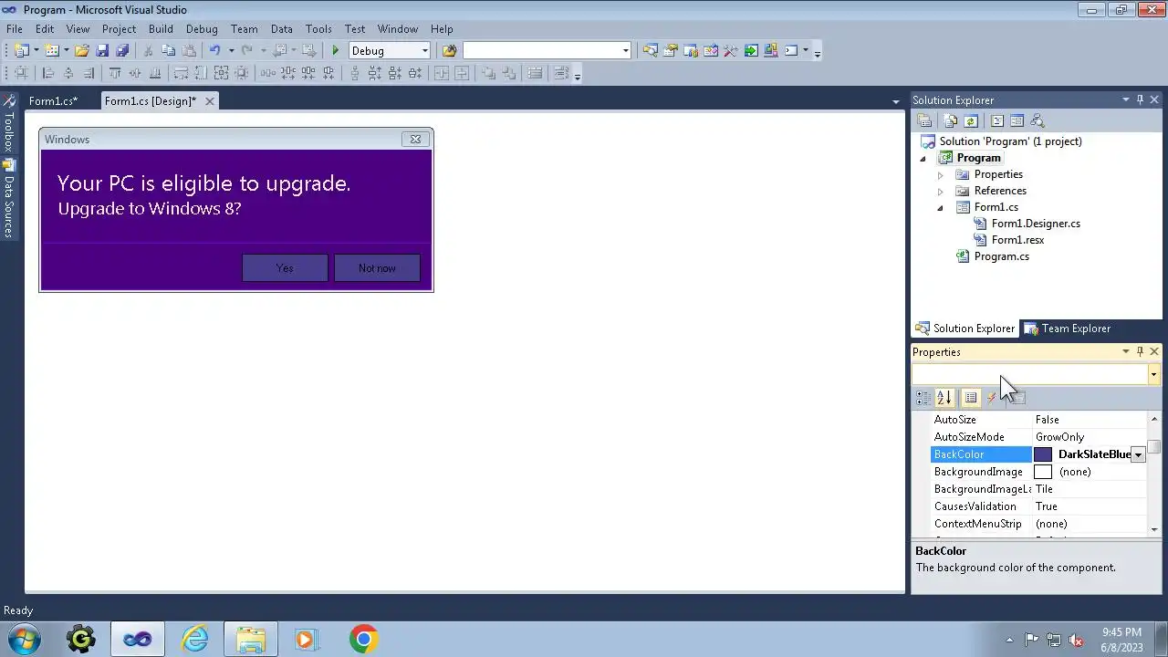Click the Properties grid vertical scrollbar
This screenshot has width=1168, height=657.
pos(1154,473)
